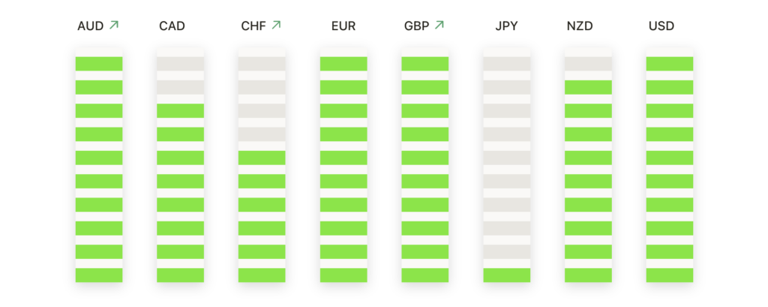The width and height of the screenshot is (768, 307).
Task: Click the top gray bar in CAD column
Action: click(x=180, y=64)
